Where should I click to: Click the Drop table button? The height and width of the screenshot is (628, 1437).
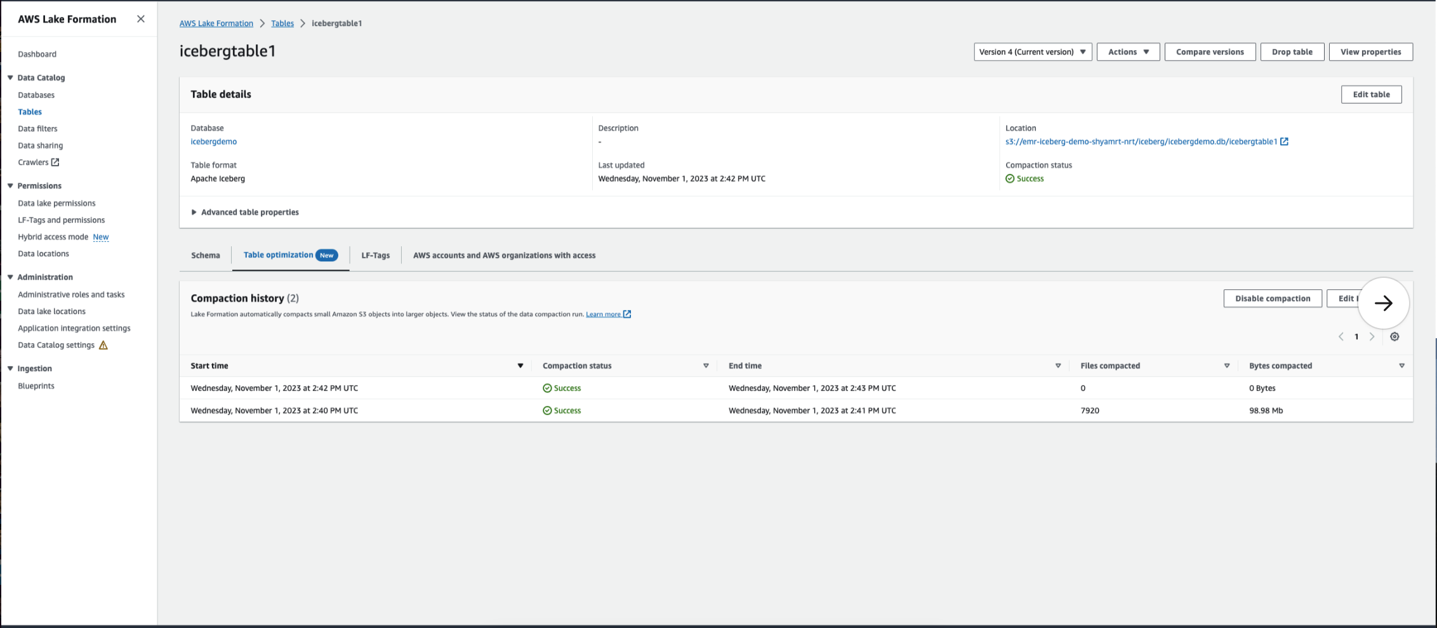pos(1292,52)
